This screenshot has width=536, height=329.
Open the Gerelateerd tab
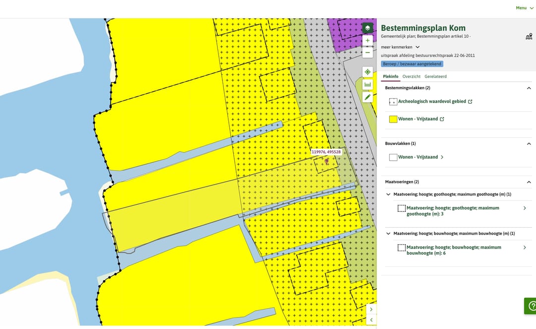tap(435, 76)
